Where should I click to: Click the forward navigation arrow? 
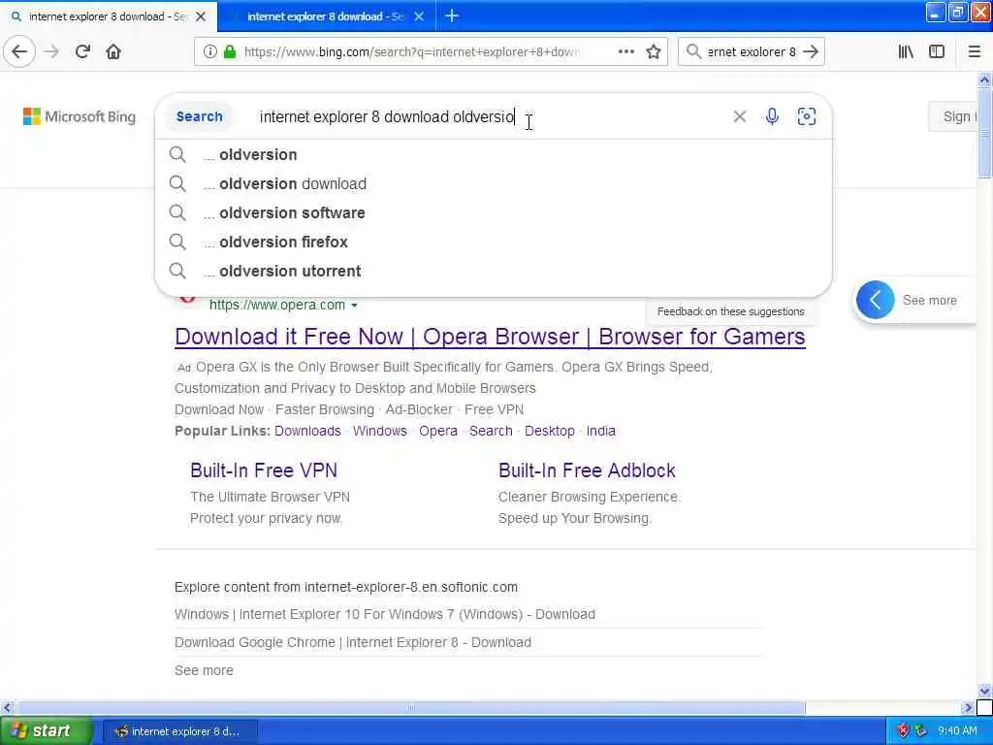click(x=52, y=51)
